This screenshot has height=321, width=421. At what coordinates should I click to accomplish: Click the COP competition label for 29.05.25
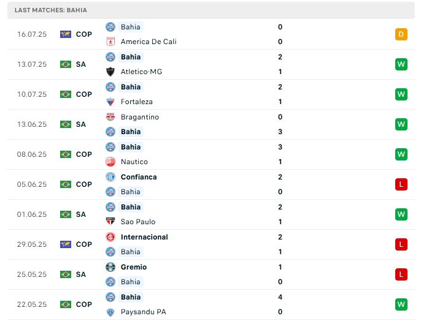(84, 244)
